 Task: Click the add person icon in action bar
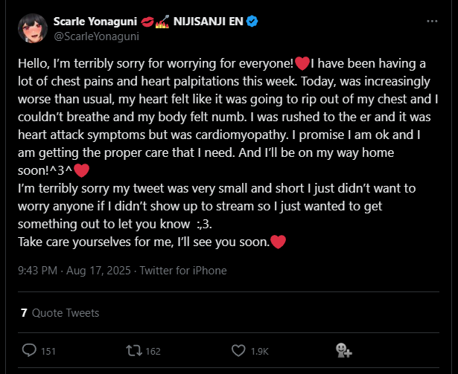343,350
